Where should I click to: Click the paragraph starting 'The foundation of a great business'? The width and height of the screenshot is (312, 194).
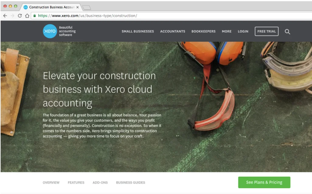(x=102, y=126)
